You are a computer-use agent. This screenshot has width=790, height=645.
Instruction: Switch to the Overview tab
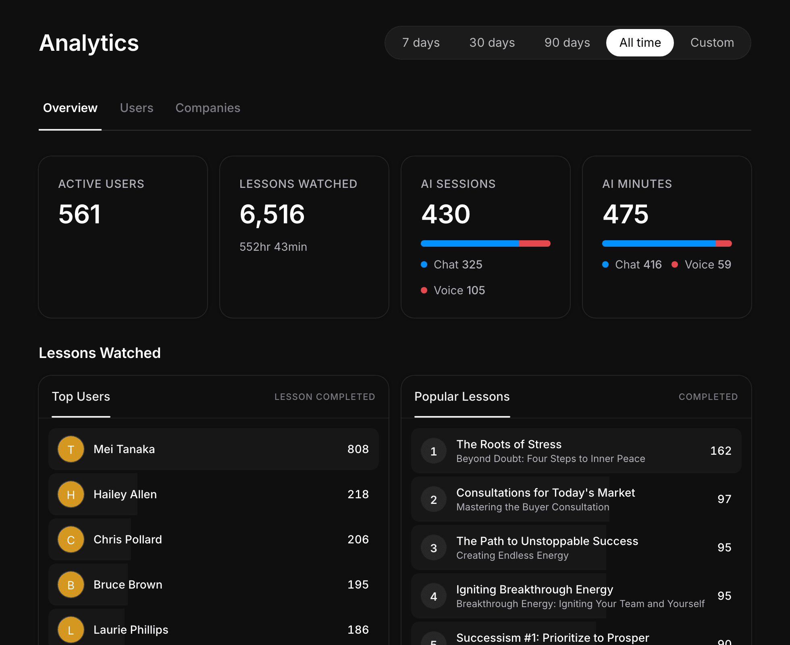pos(70,108)
